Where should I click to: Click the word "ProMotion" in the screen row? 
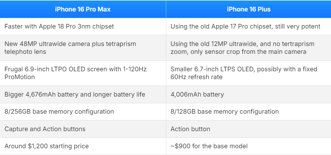coord(20,77)
